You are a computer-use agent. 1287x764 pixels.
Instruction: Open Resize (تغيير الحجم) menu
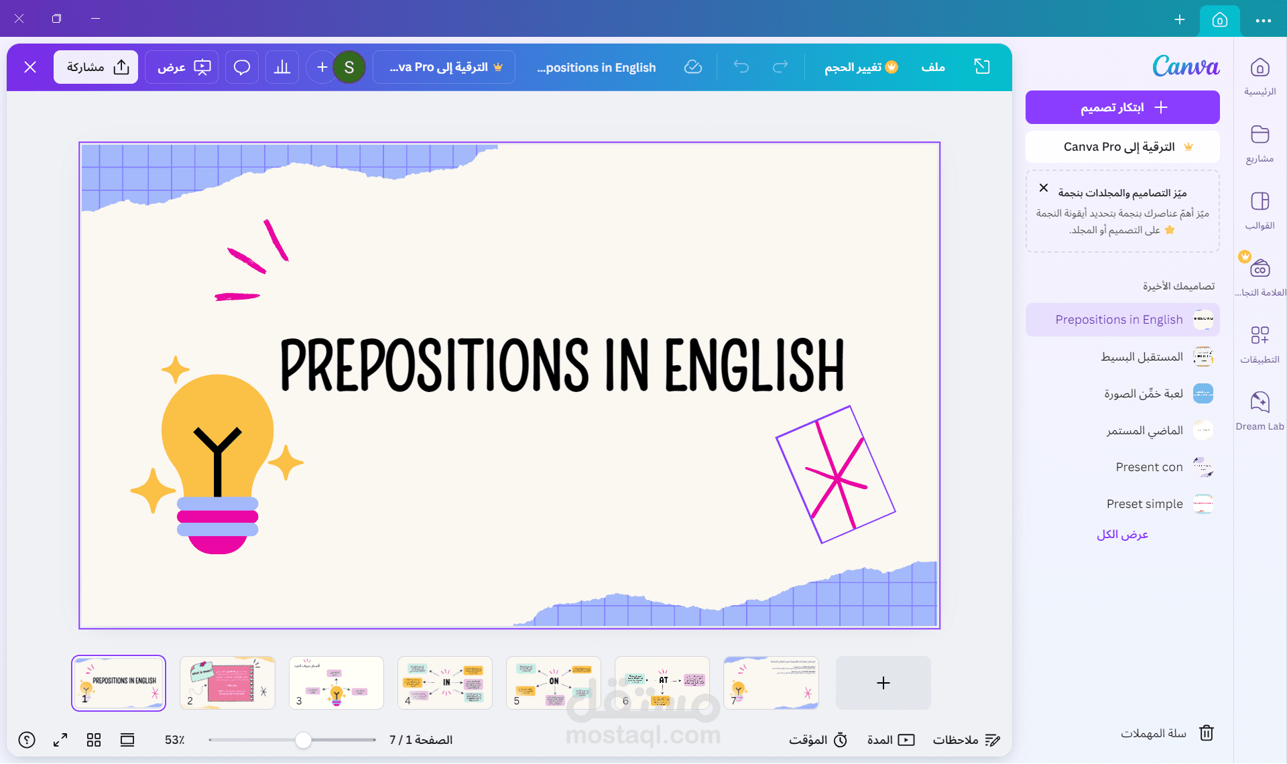(861, 67)
